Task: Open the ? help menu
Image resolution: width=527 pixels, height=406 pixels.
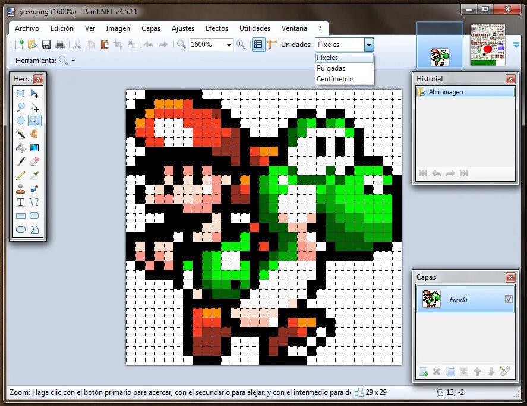Action: [x=320, y=28]
